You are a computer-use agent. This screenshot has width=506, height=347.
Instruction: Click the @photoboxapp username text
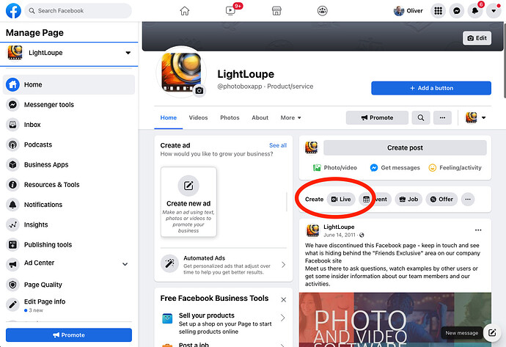tap(240, 87)
